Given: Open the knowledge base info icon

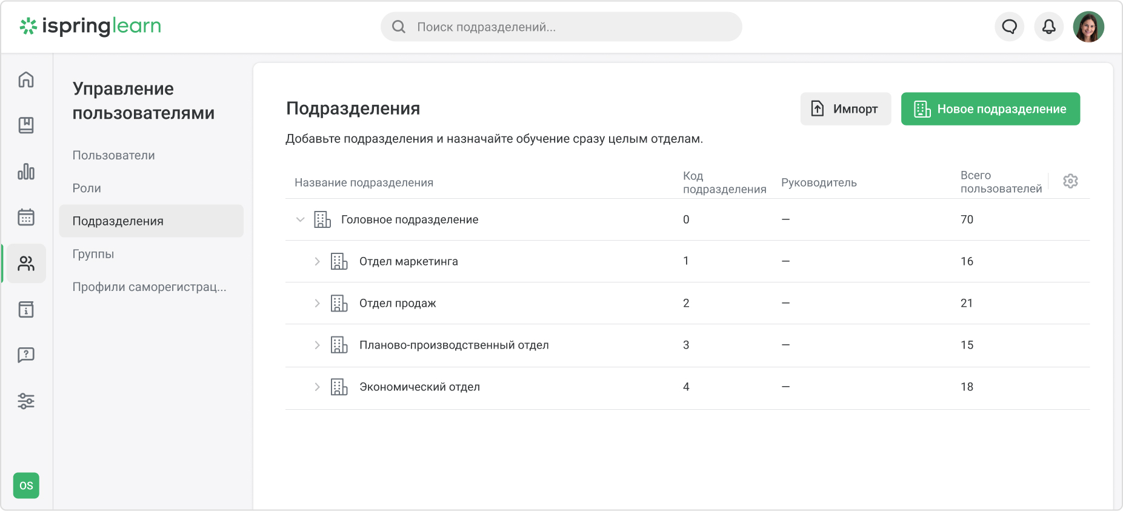Looking at the screenshot, I should (26, 310).
